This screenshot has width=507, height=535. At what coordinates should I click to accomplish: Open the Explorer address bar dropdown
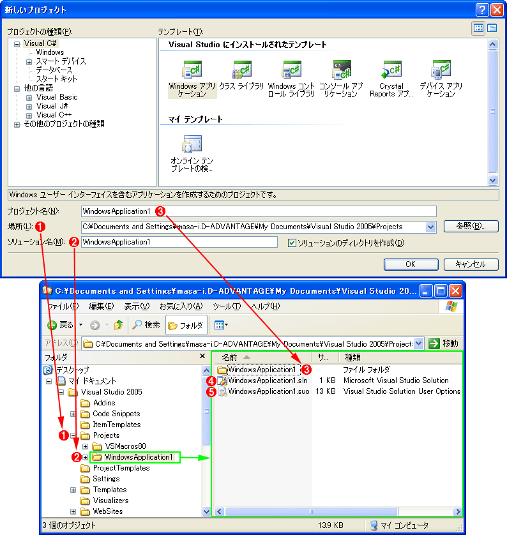tap(419, 343)
